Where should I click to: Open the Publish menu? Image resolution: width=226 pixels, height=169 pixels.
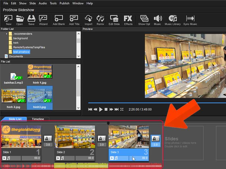pyautogui.click(x=64, y=3)
